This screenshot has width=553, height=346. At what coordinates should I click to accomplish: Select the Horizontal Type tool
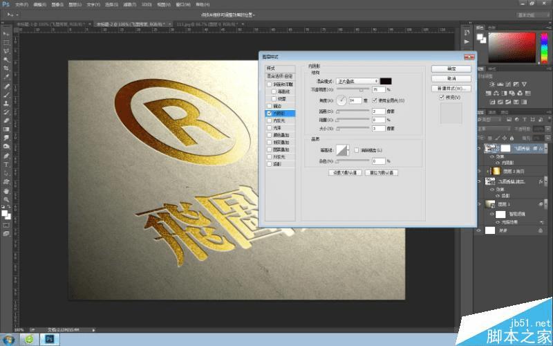pyautogui.click(x=6, y=165)
